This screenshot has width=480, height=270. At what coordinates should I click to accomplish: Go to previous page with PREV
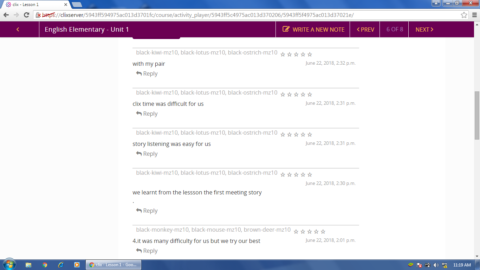[365, 30]
